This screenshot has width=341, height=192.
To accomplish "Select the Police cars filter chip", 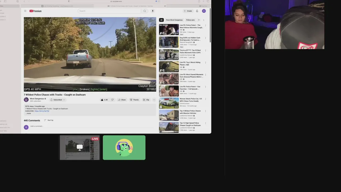I will coord(190,20).
